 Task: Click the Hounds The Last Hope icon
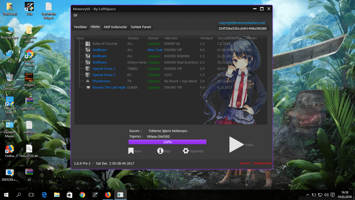tap(88, 87)
